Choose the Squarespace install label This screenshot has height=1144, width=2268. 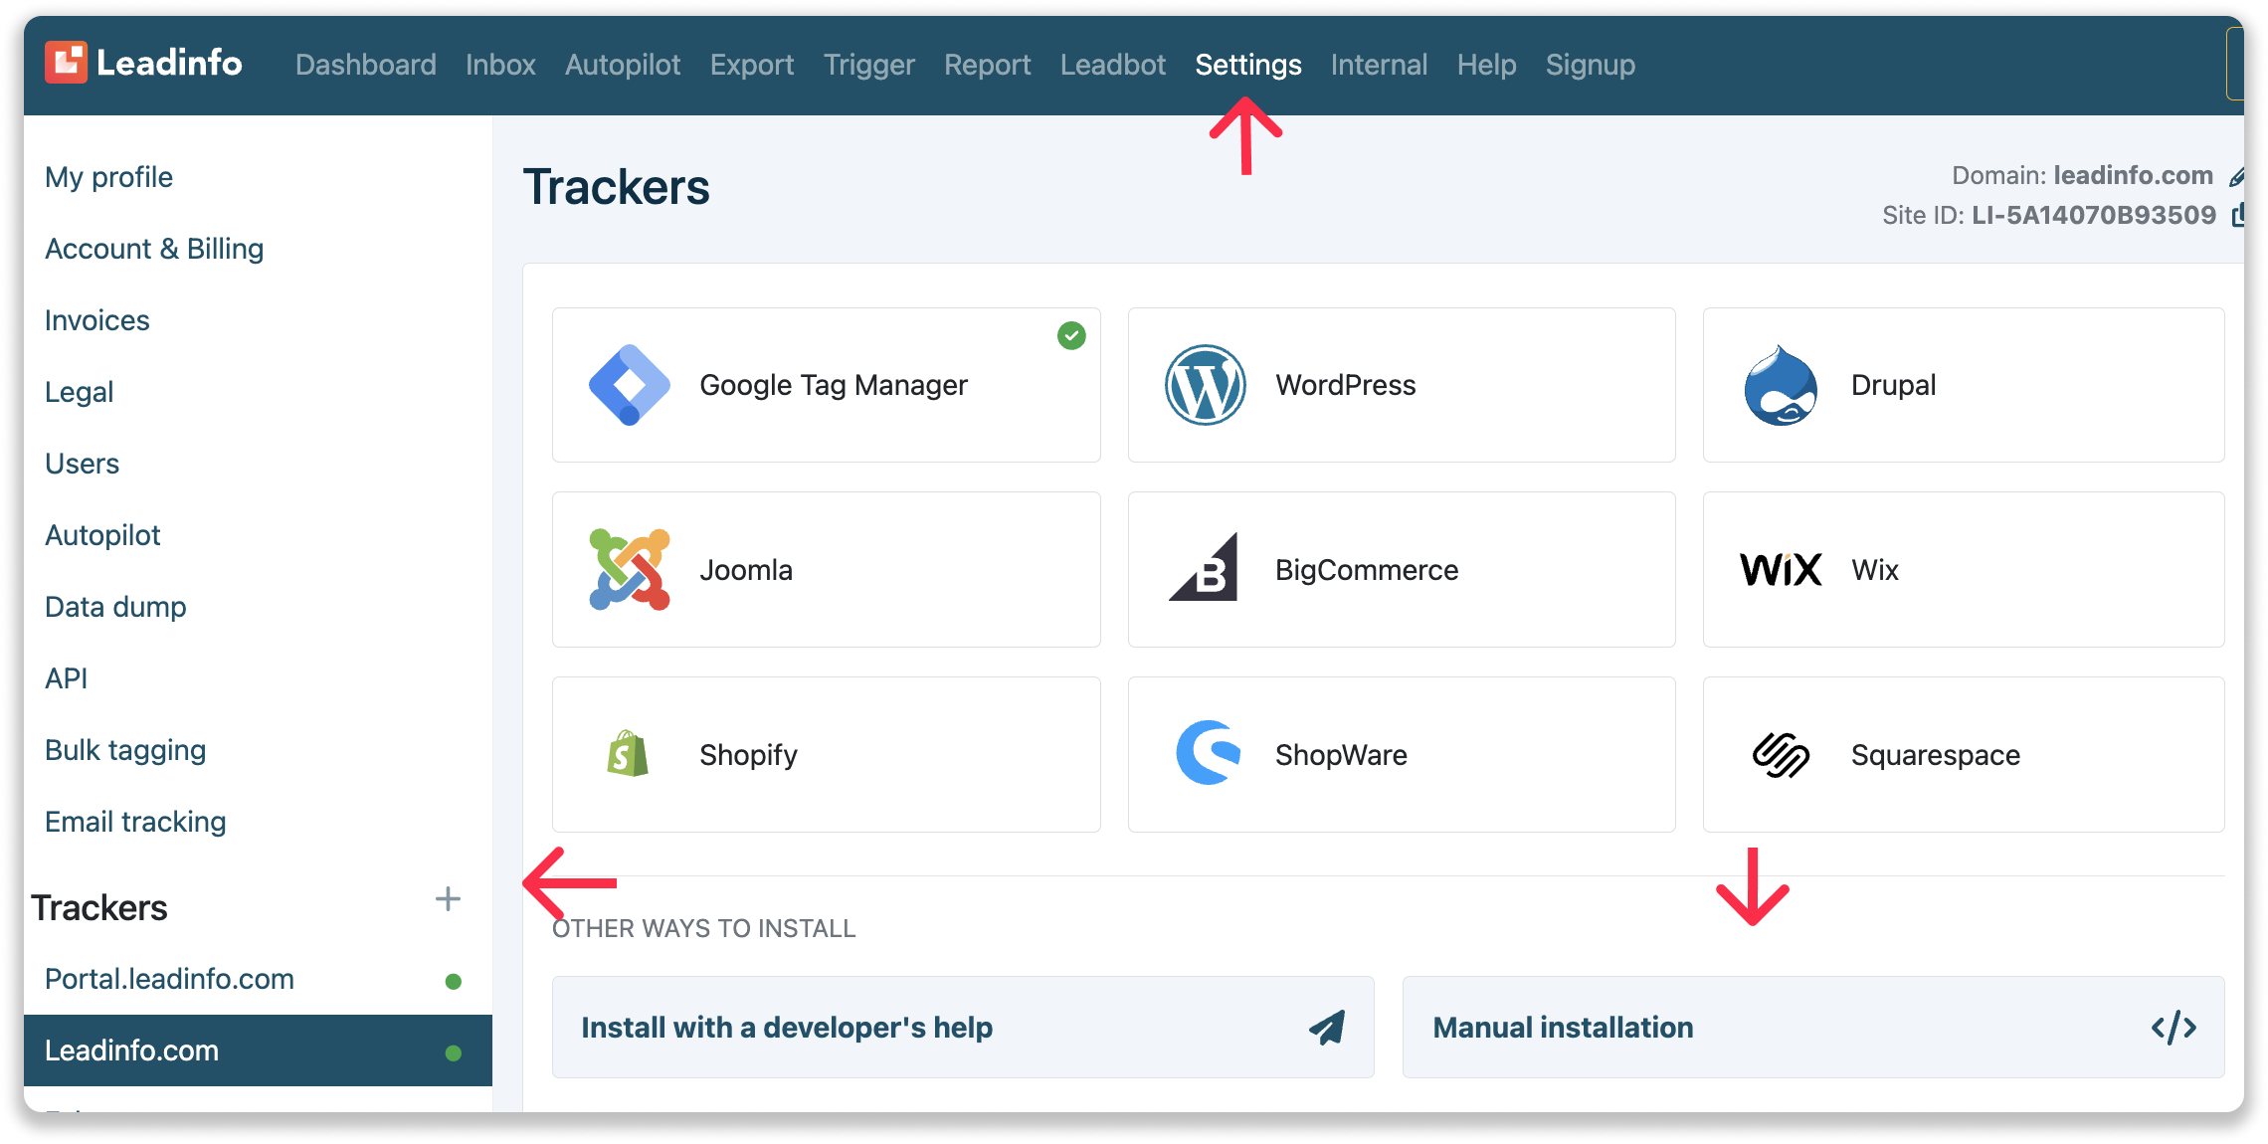(1935, 755)
